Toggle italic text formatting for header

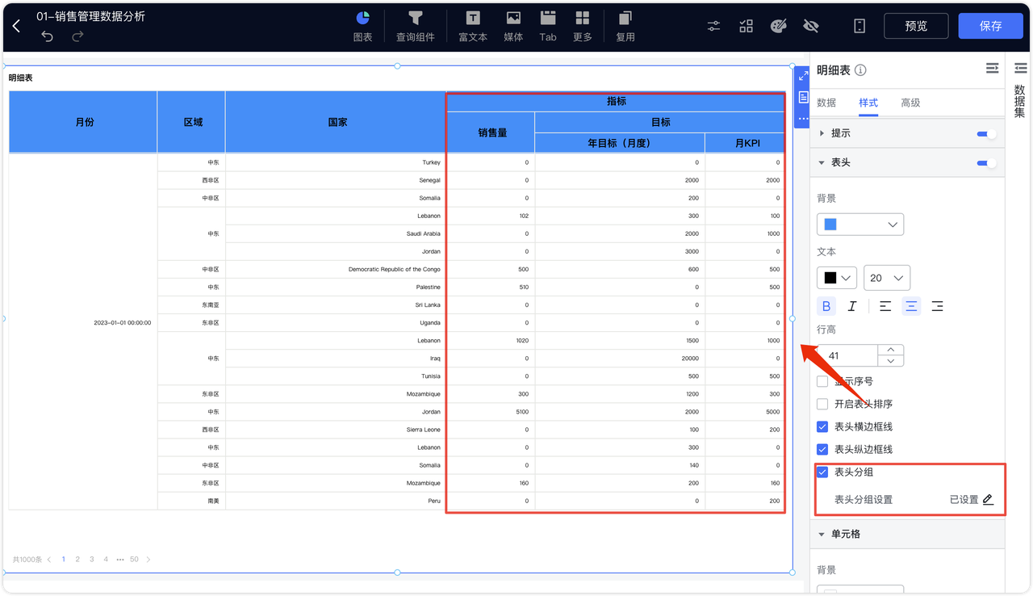851,306
